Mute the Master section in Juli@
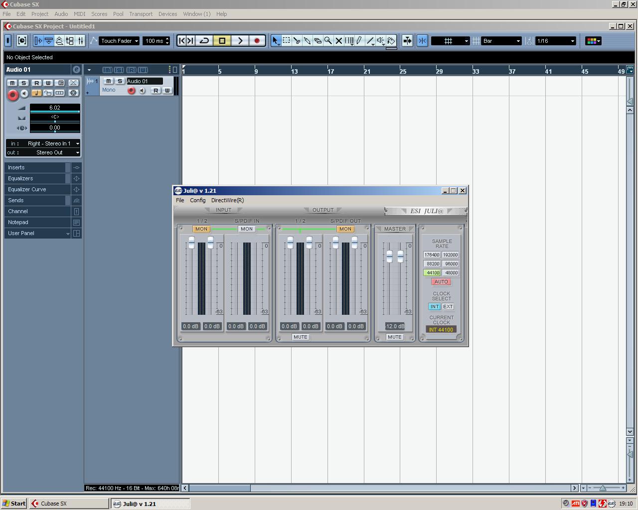The height and width of the screenshot is (510, 638). coord(395,337)
